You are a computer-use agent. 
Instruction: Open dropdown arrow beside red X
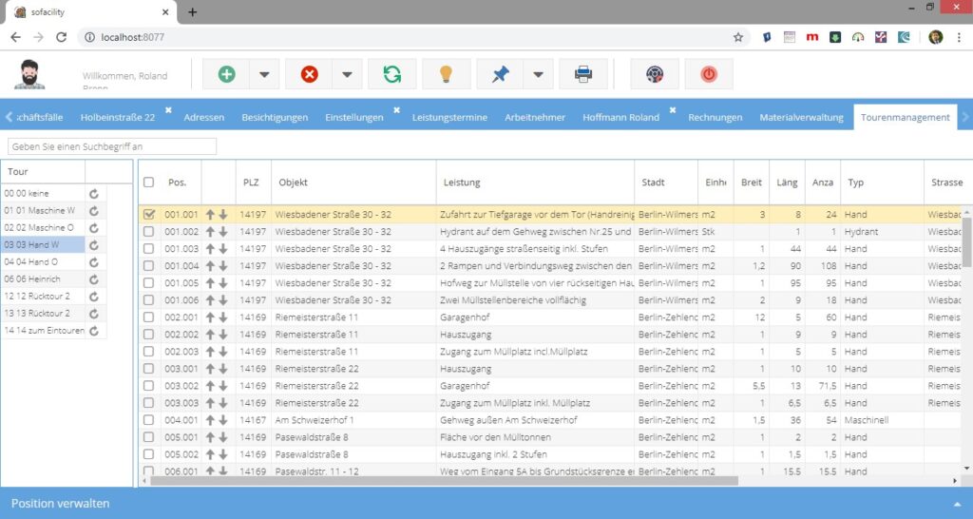coord(347,74)
